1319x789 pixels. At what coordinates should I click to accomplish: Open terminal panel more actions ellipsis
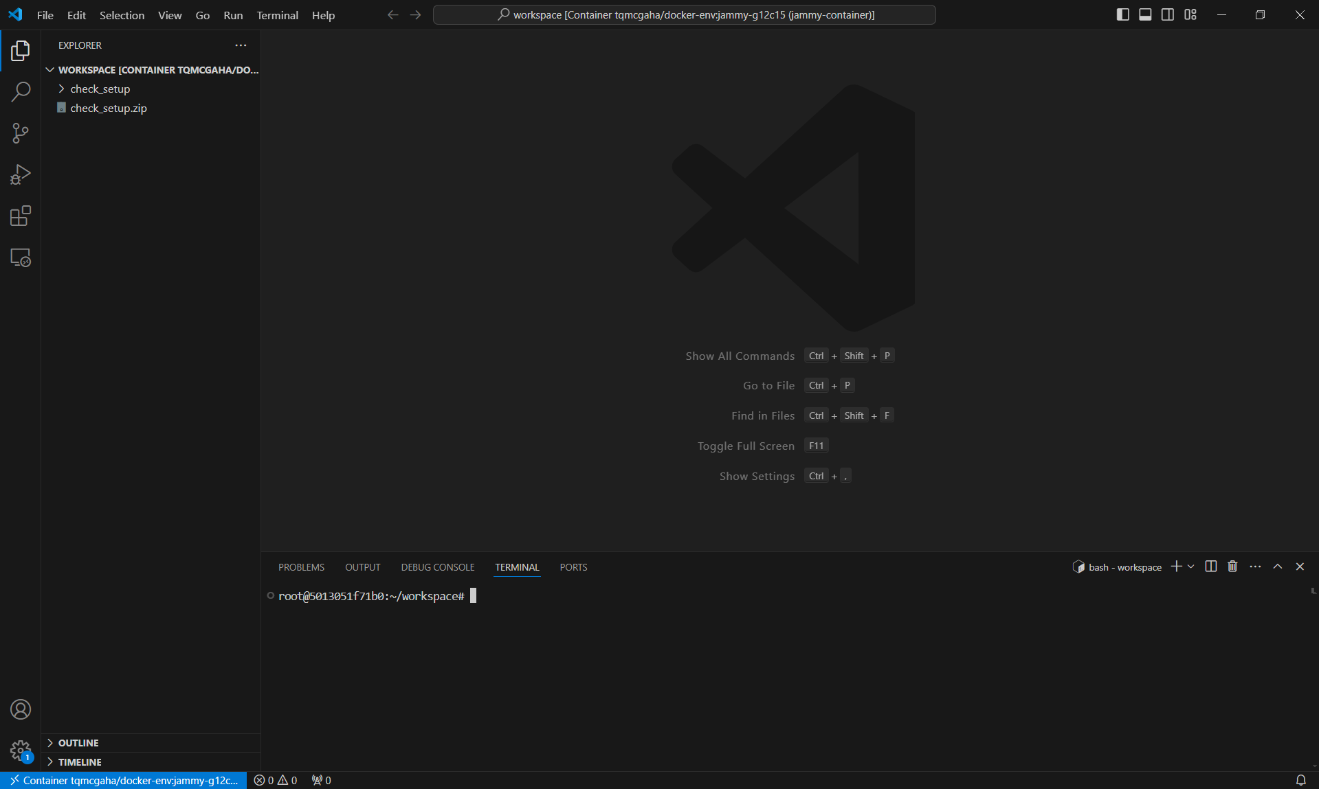1255,567
